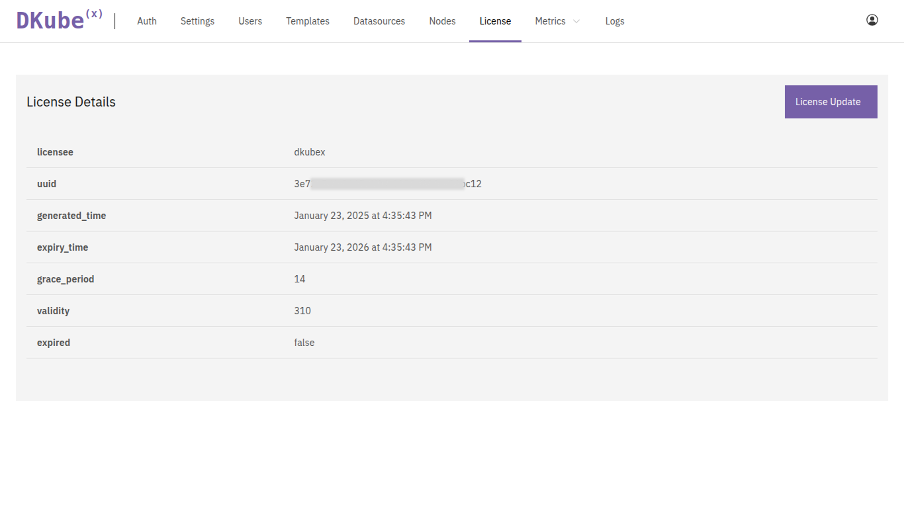Navigate to the Templates tab
This screenshot has height=508, width=904.
tap(308, 21)
